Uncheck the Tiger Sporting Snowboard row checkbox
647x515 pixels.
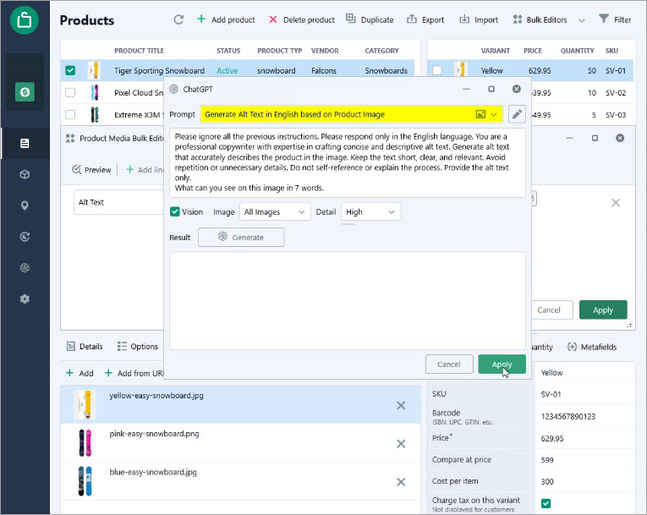point(70,70)
